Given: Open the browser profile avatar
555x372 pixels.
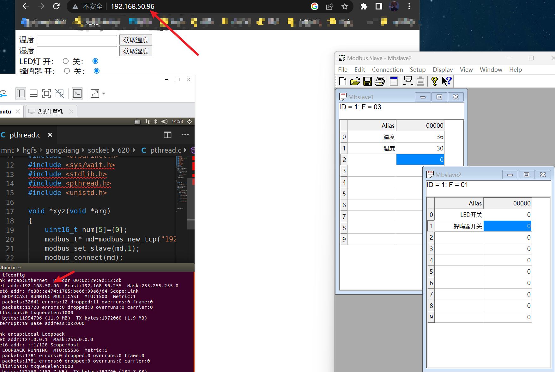Looking at the screenshot, I should pos(394,6).
